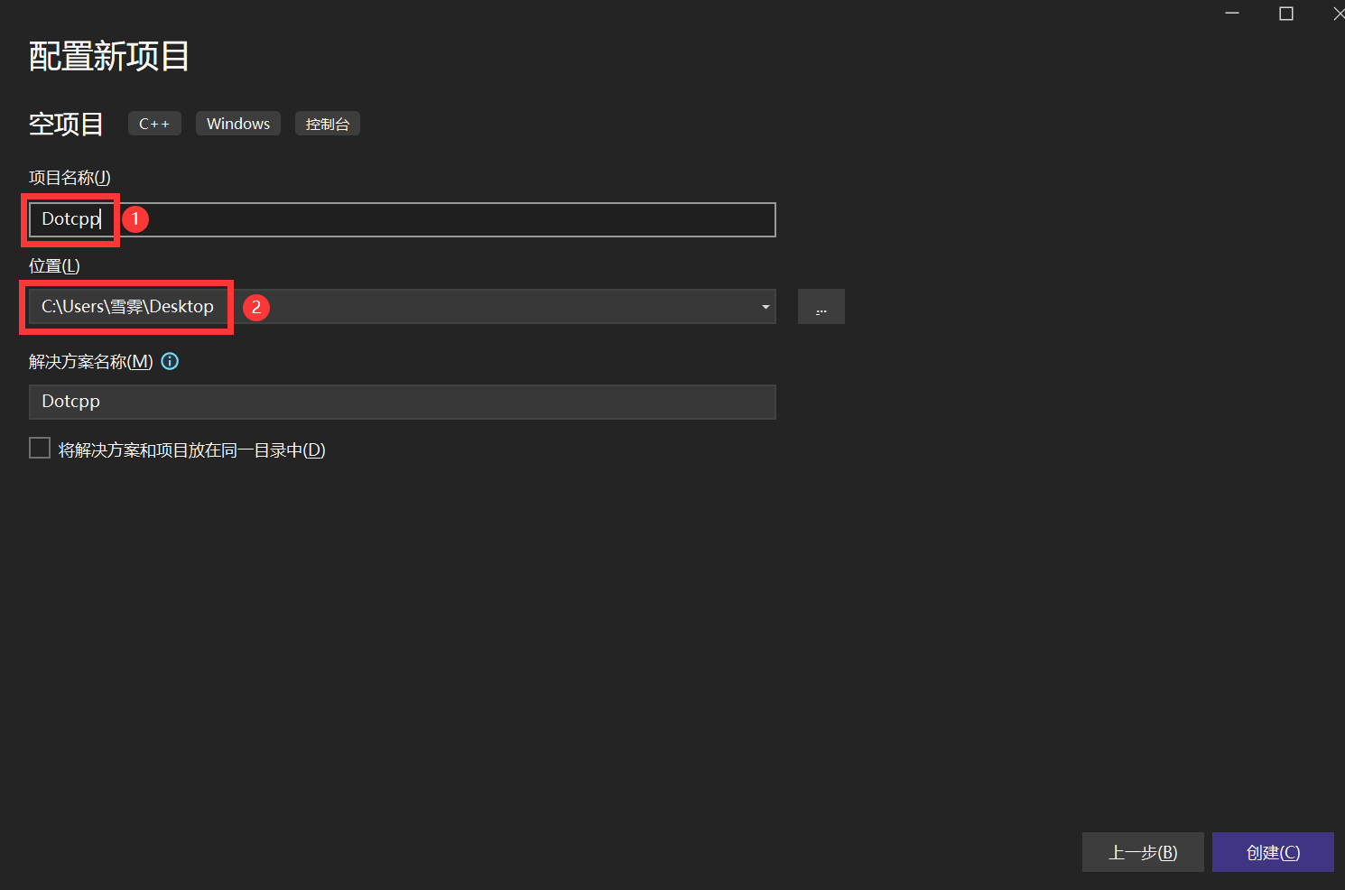Click the 位置(L) label

54,266
